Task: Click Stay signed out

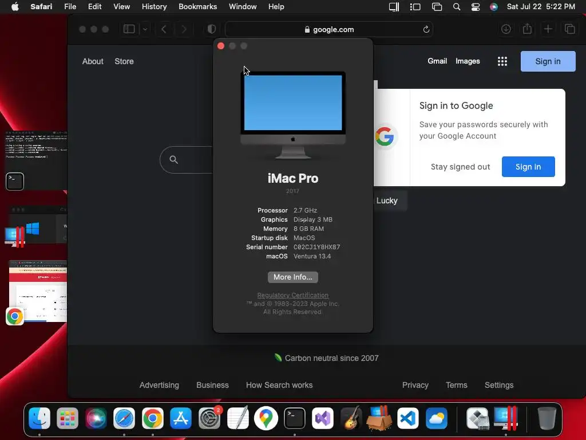Action: pos(460,167)
